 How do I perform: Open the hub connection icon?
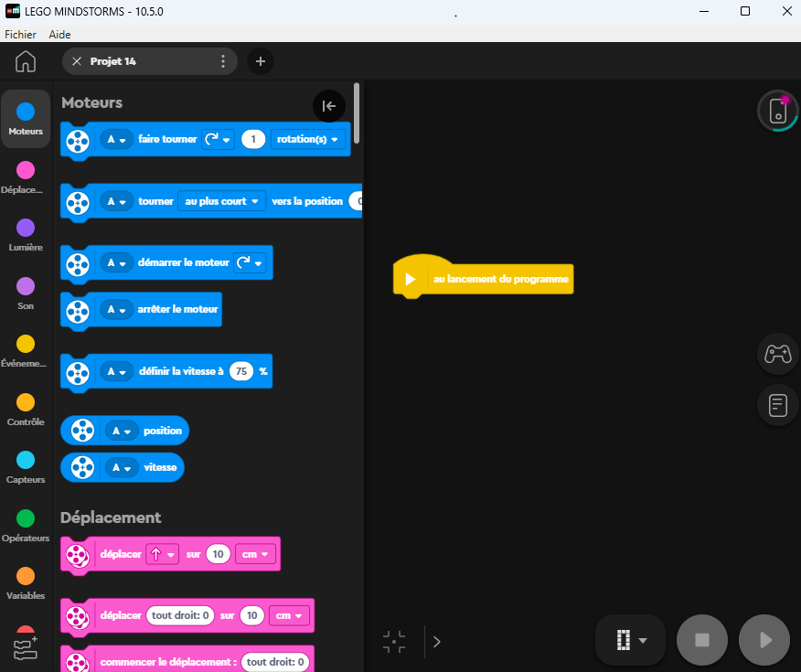tap(777, 111)
